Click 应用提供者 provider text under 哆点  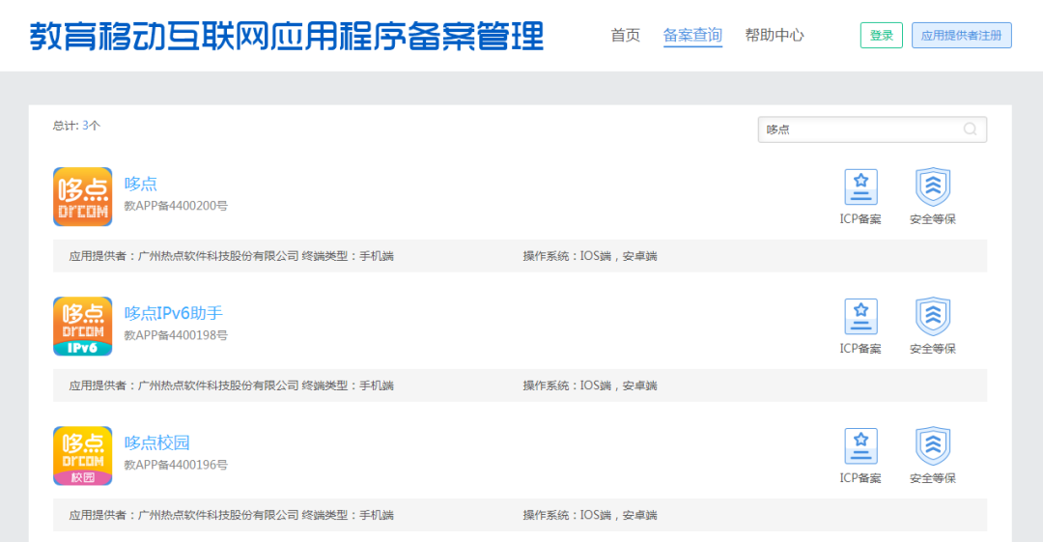[x=183, y=256]
